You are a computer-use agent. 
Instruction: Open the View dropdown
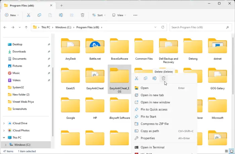pyautogui.click(x=119, y=15)
